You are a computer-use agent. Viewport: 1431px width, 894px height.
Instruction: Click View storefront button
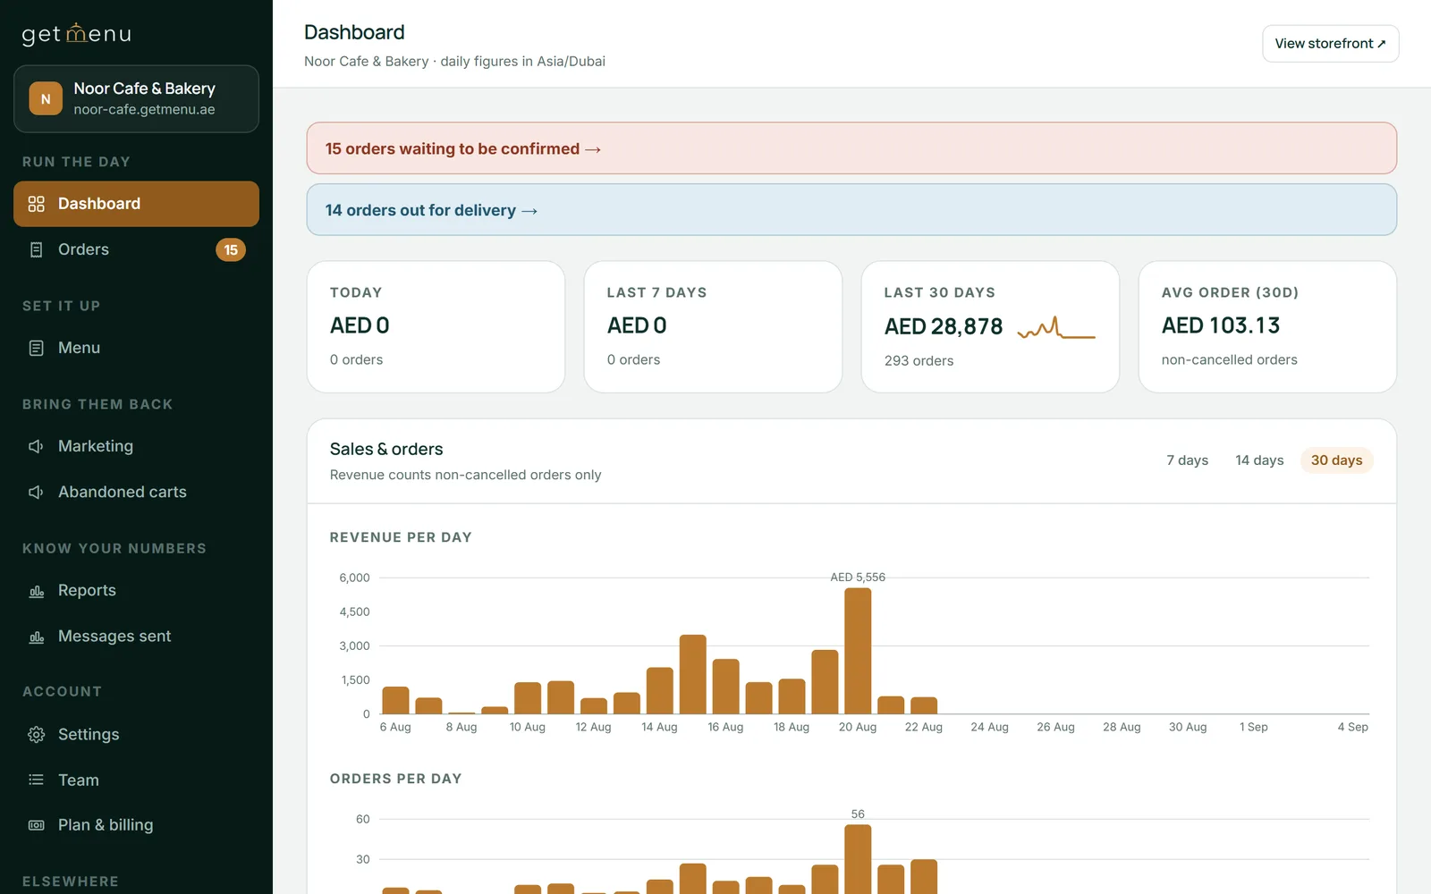tap(1330, 44)
